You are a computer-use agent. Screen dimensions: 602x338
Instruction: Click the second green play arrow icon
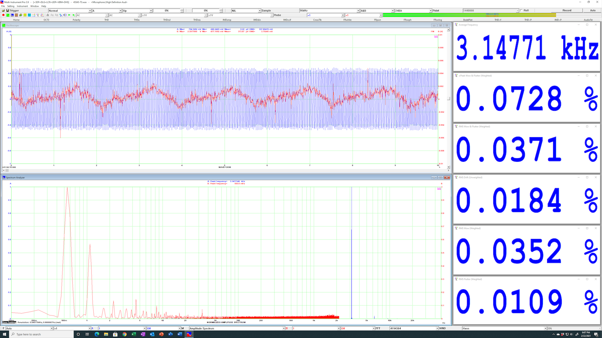point(74,15)
